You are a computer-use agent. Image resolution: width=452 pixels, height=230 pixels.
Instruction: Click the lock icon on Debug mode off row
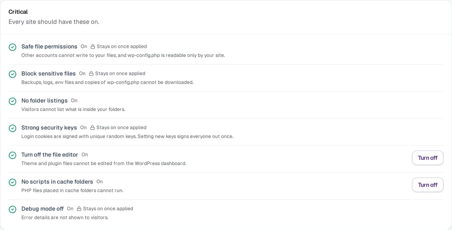click(x=79, y=209)
